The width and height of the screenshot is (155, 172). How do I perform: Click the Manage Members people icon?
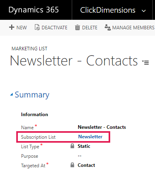[108, 27]
